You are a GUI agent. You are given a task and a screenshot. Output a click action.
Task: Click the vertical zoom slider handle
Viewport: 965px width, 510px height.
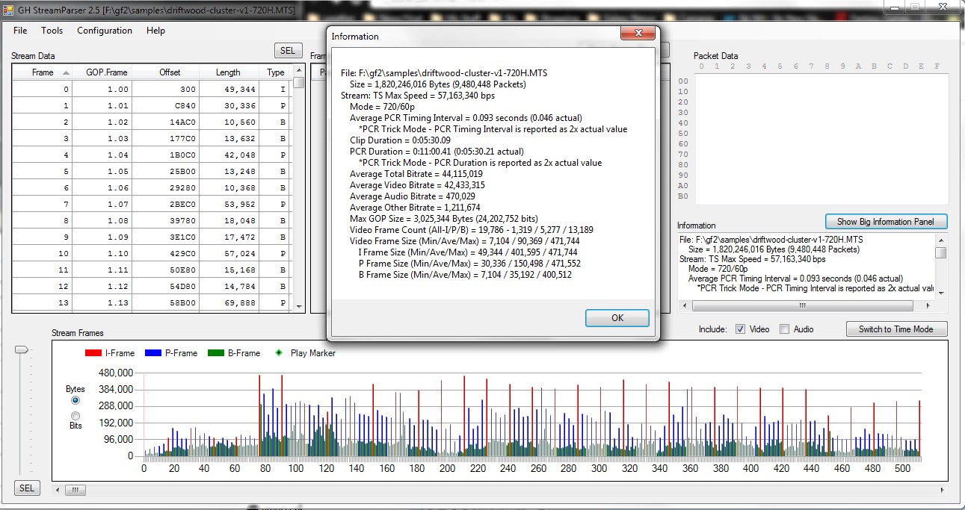(22, 349)
